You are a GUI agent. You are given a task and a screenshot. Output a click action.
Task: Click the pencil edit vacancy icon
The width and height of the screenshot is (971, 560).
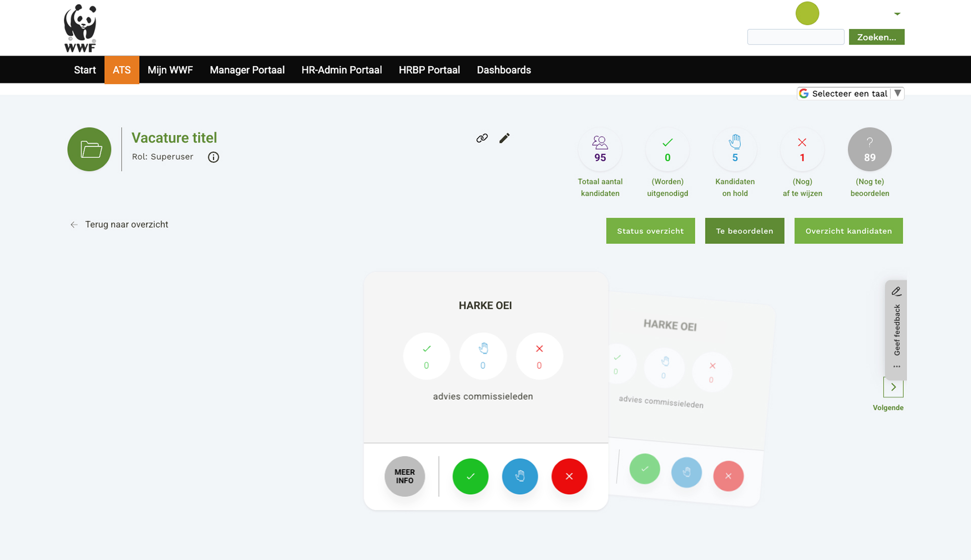point(504,138)
